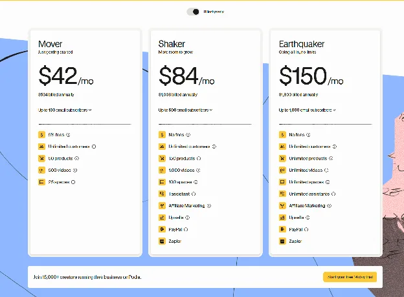Open info tooltip for Earthquaker unlimited spaces
Screen dimensions: 404x297
[x=328, y=182]
